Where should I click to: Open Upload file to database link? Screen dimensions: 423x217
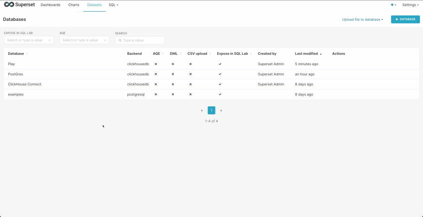click(x=362, y=19)
